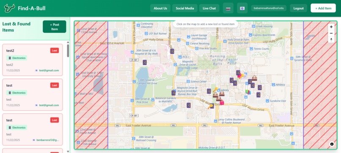The image size is (341, 153).
Task: Zoom in on the map
Action: (331, 27)
